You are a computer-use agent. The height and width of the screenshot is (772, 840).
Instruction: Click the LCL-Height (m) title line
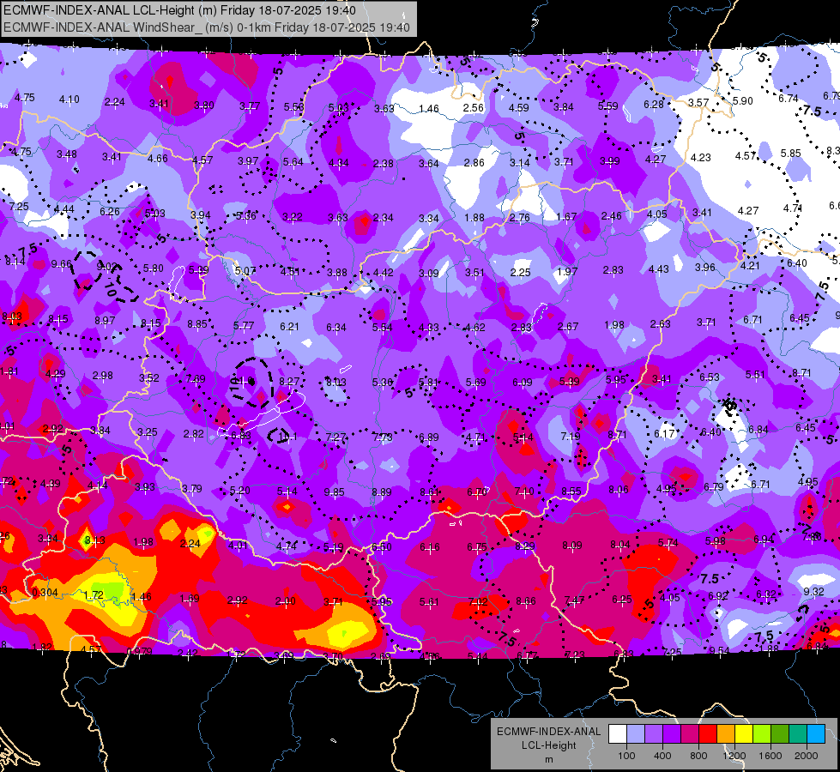click(x=179, y=10)
